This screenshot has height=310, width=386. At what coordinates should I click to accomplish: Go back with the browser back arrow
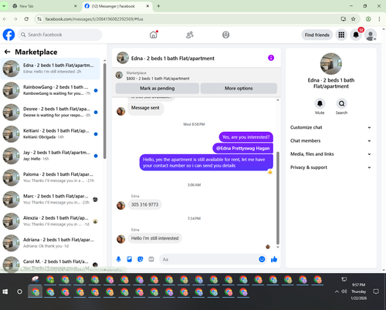[x=5, y=19]
